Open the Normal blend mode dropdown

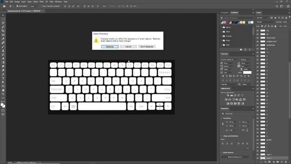266,22
